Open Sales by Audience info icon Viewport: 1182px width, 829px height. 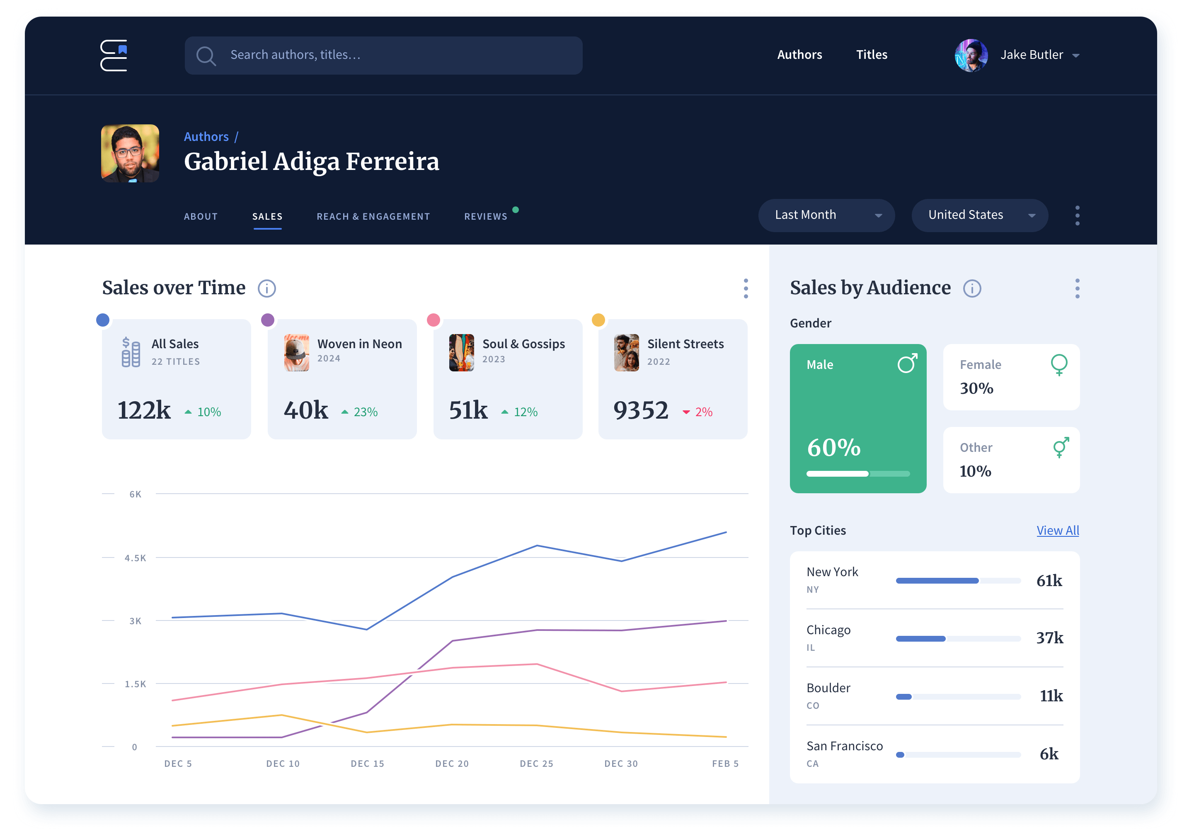pyautogui.click(x=971, y=288)
